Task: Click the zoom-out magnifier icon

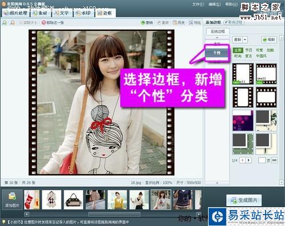Action: [x=13, y=23]
